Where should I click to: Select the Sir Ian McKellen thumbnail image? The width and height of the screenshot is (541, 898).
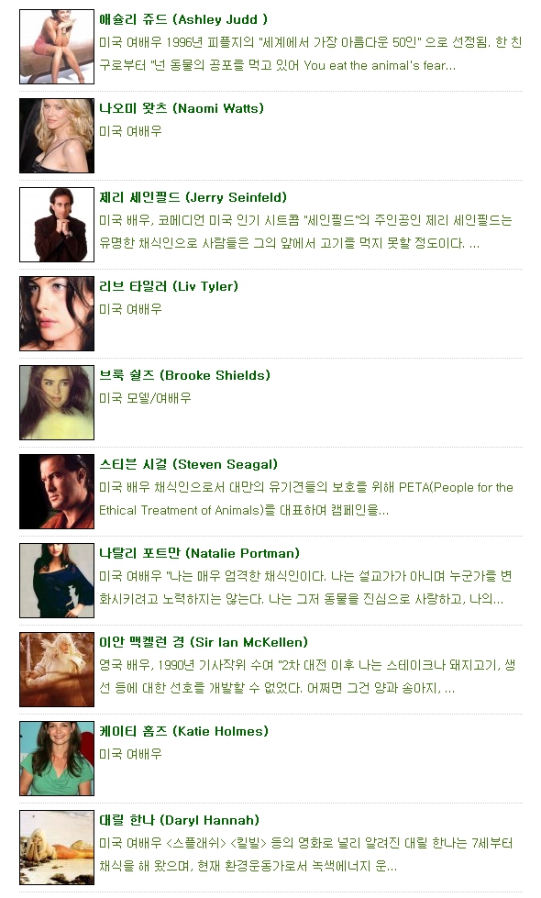(x=57, y=670)
